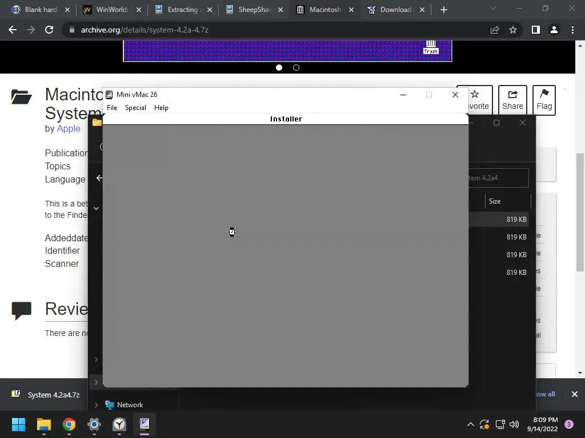Click the archive.org folder collection icon
Viewport: 585px width, 438px height.
(21, 96)
